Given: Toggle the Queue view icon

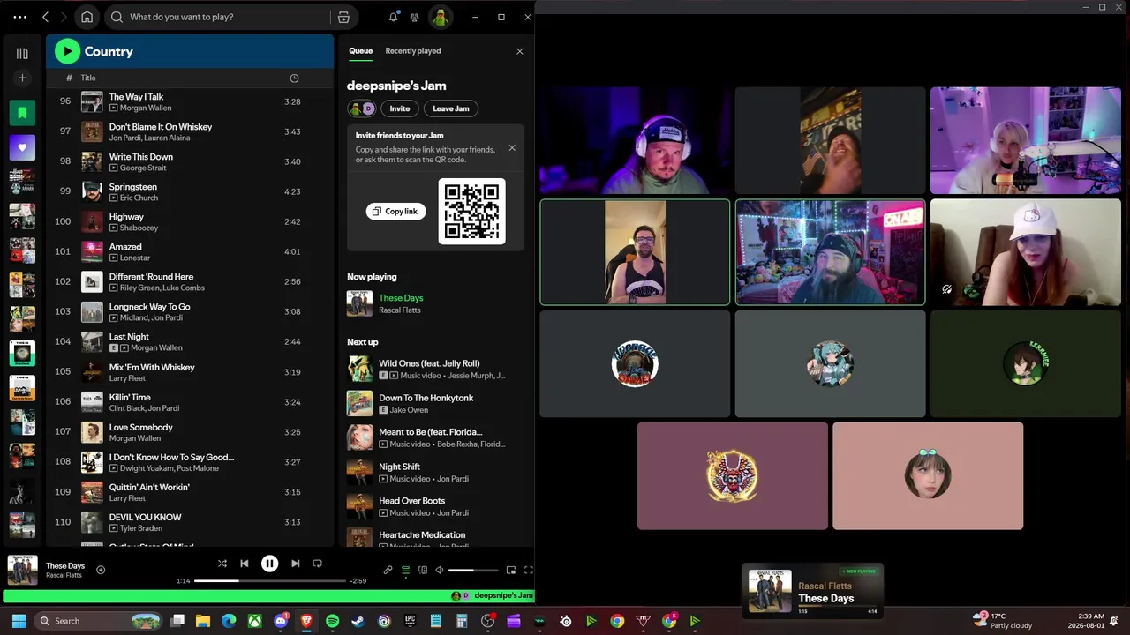Looking at the screenshot, I should 405,570.
